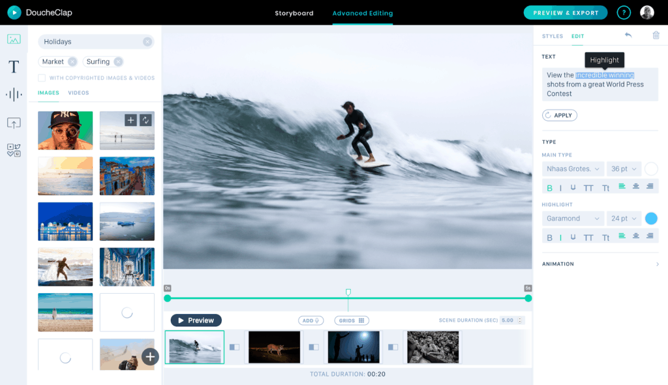
Task: Click the Grids button
Action: pos(352,320)
